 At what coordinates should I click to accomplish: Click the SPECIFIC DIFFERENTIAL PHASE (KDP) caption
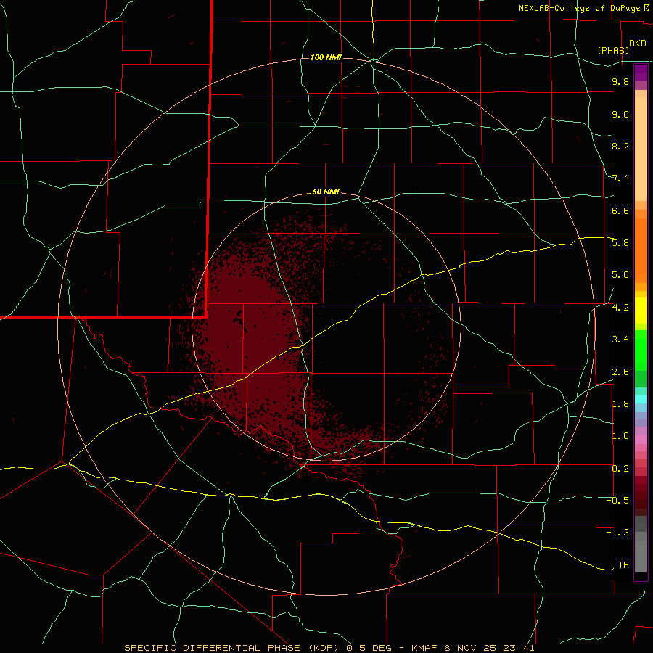tap(233, 648)
